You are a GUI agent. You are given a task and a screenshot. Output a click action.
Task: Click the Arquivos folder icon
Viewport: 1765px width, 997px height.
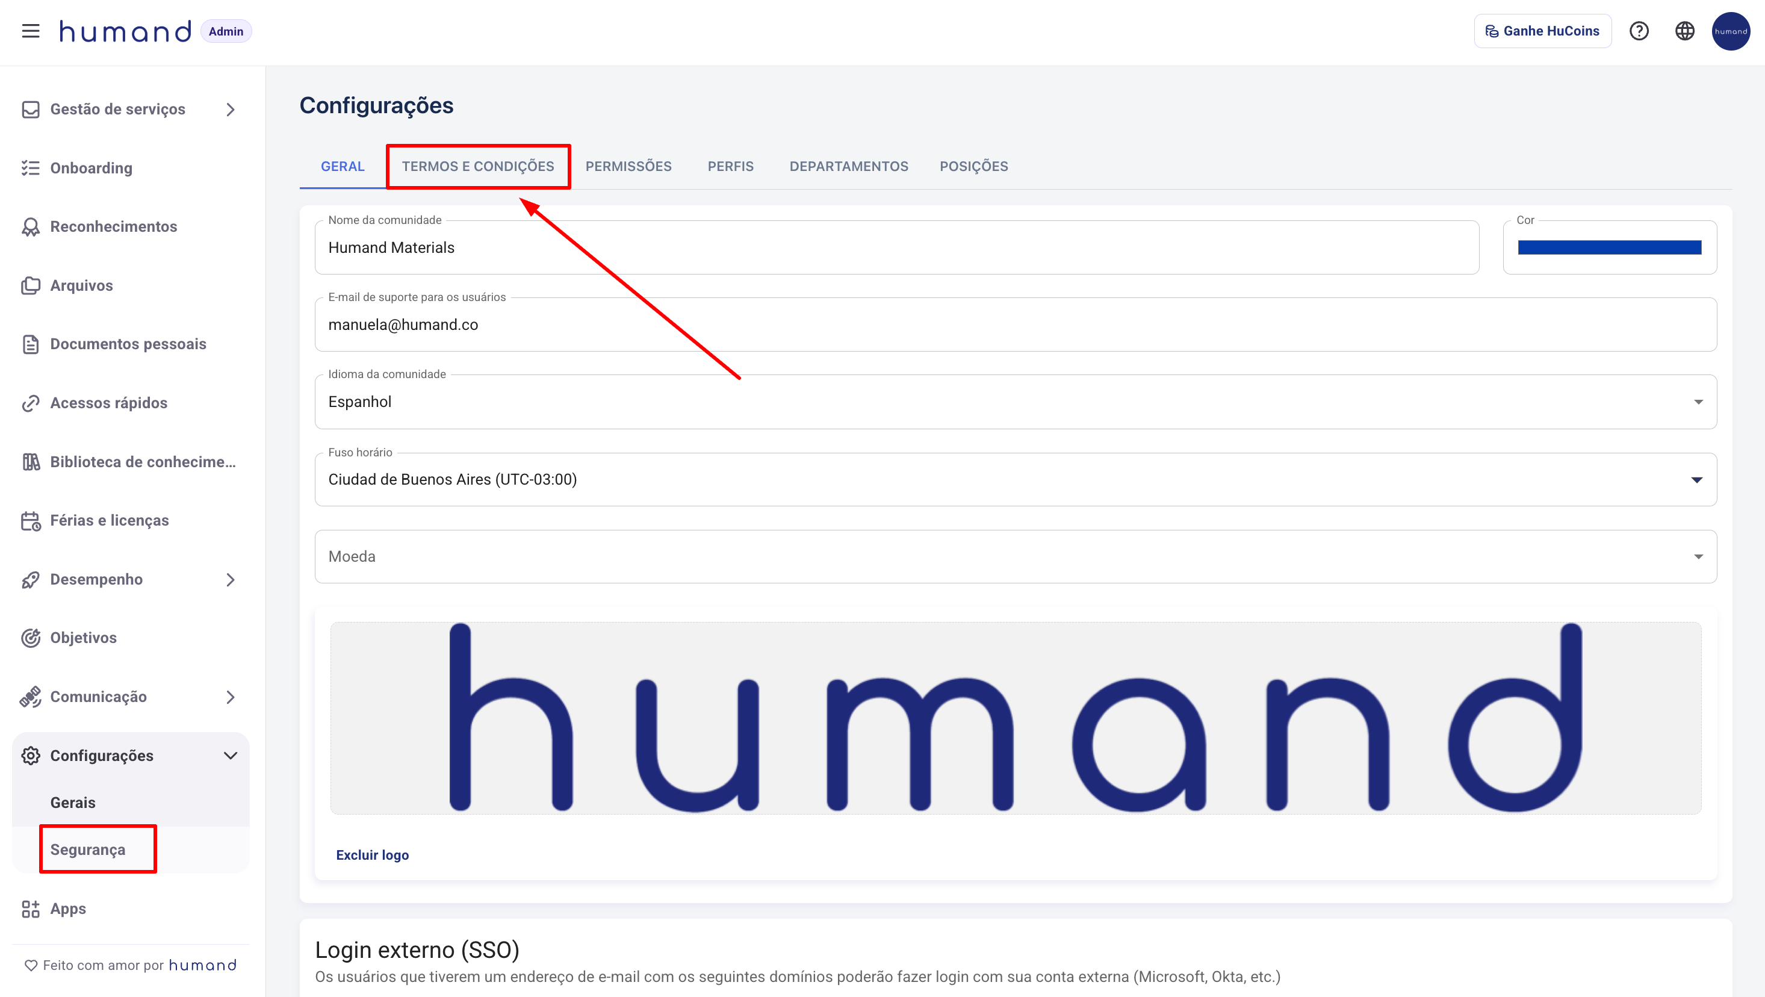click(x=31, y=286)
